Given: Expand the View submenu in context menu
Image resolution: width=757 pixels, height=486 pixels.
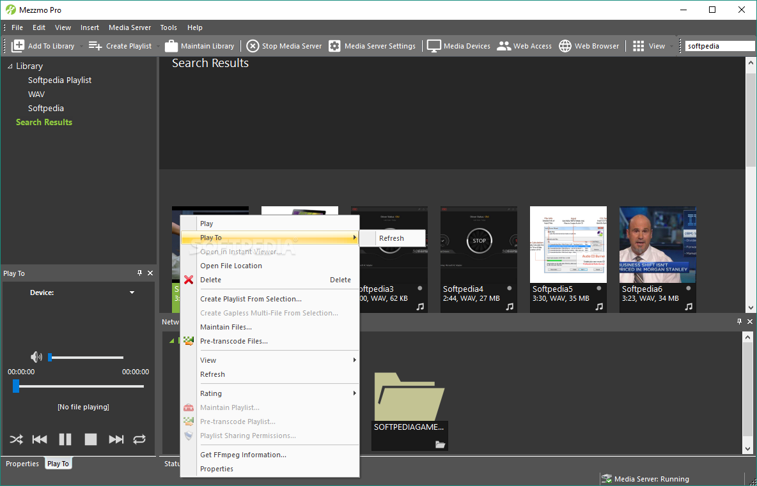Looking at the screenshot, I should [270, 360].
